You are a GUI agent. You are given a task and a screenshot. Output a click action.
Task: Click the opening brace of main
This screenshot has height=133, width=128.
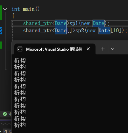13,16
